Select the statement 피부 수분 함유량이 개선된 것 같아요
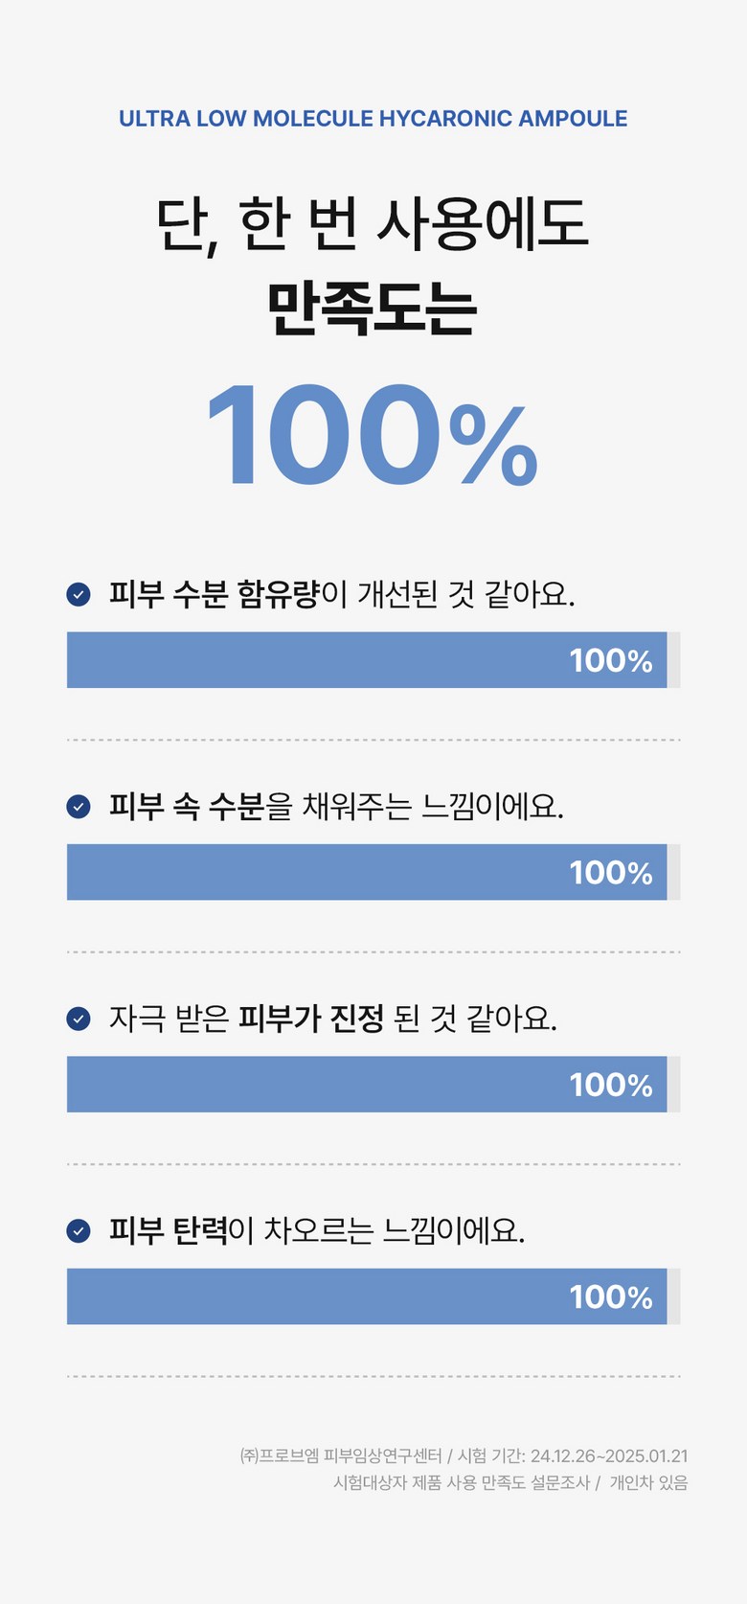The width and height of the screenshot is (747, 1604). (x=342, y=595)
